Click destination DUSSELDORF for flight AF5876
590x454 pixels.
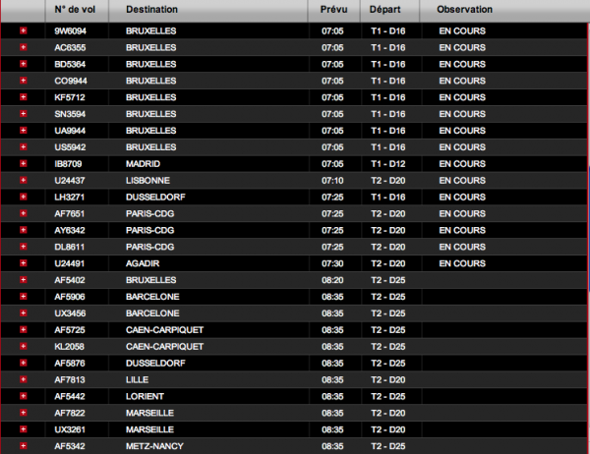pyautogui.click(x=158, y=363)
